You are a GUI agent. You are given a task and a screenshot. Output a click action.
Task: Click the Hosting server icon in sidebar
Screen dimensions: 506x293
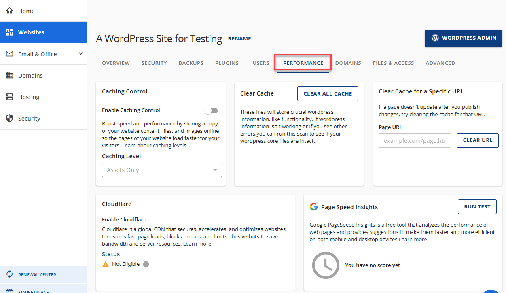pyautogui.click(x=10, y=97)
